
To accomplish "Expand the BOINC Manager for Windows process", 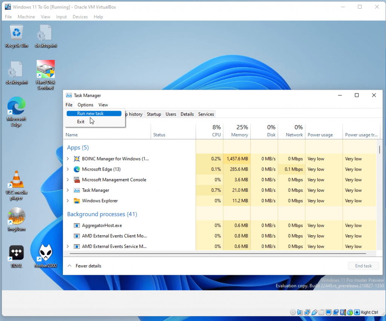I will 68,159.
